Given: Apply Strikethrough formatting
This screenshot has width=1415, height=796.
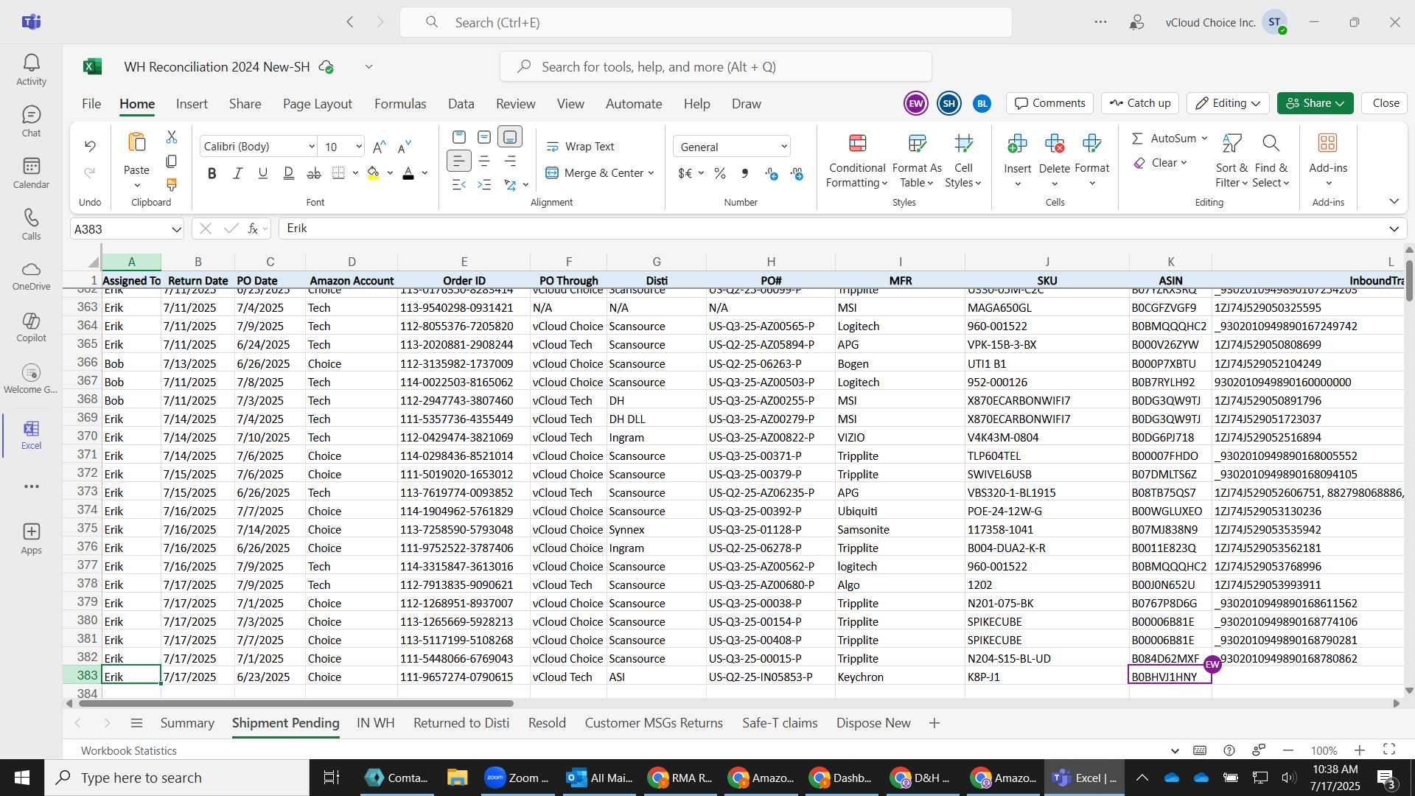Looking at the screenshot, I should 314,173.
